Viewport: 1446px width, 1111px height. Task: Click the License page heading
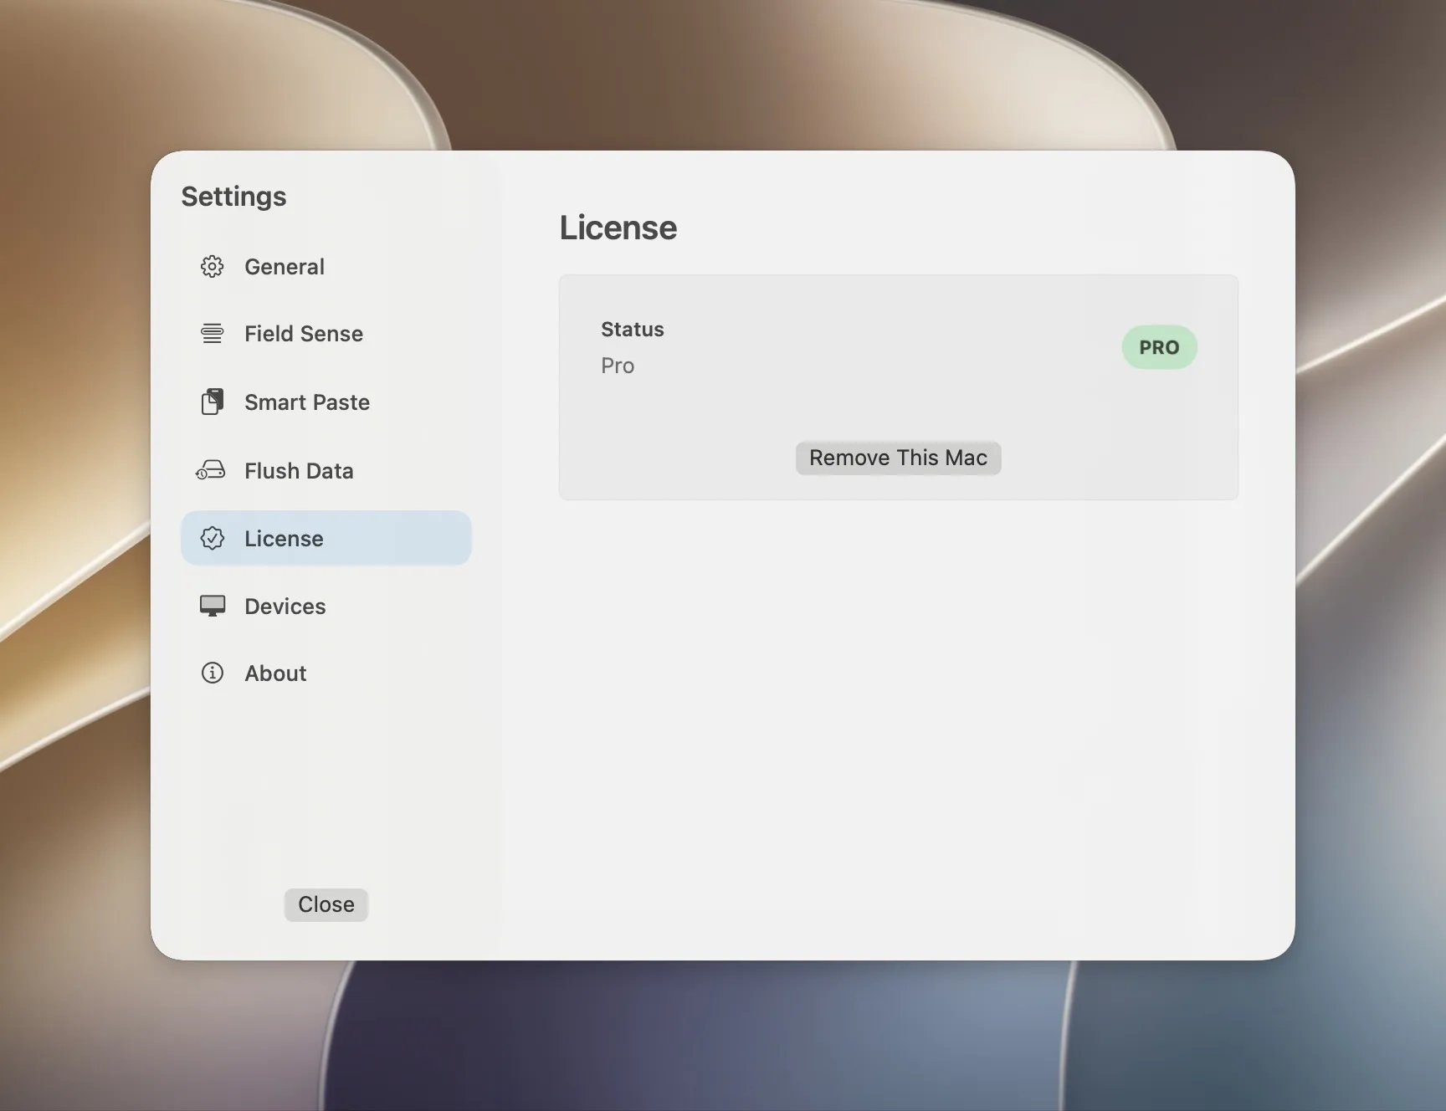[618, 228]
